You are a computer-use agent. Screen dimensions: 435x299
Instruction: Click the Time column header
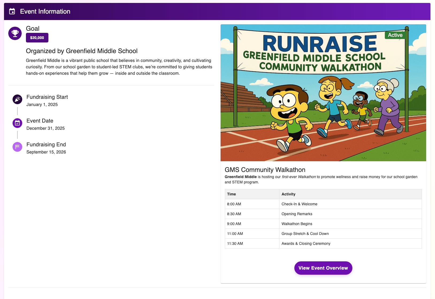[x=252, y=194]
